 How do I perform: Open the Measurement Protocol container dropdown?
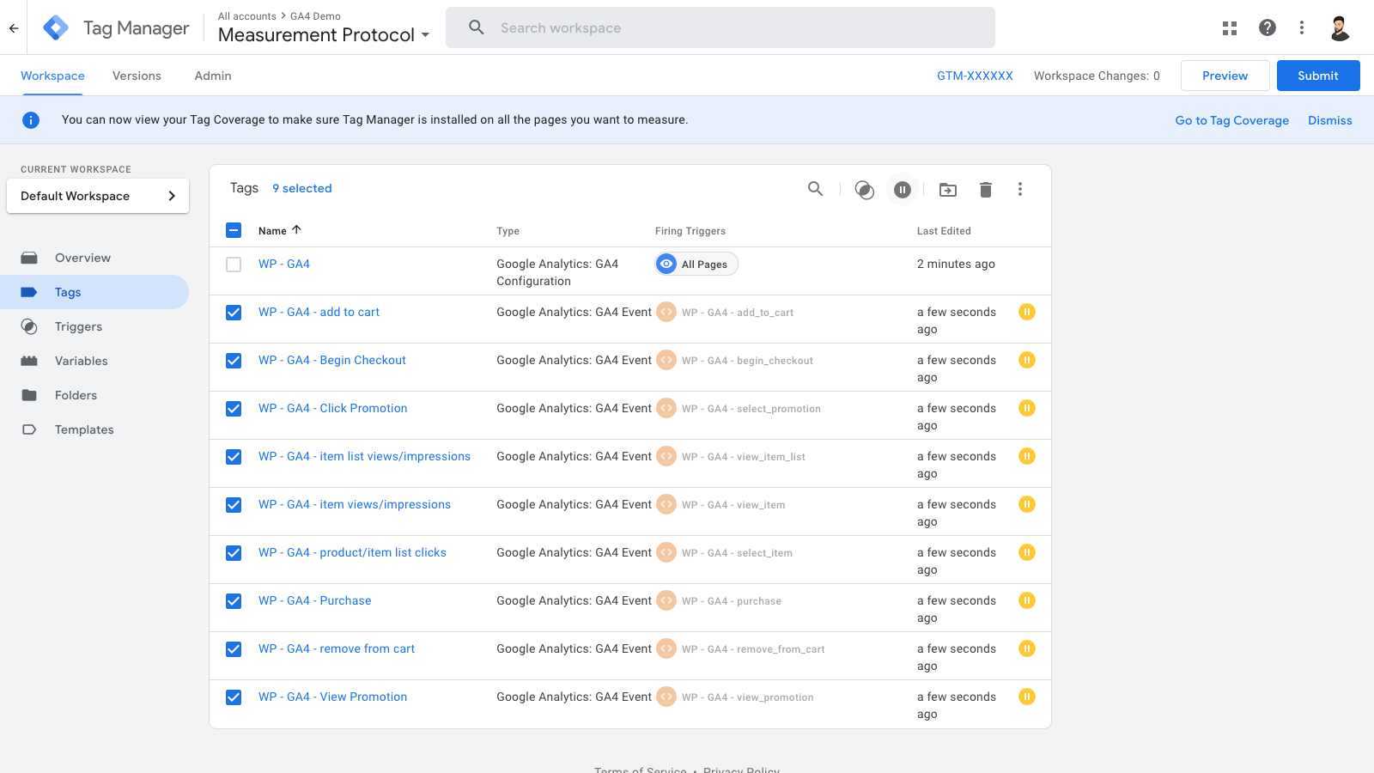(x=324, y=35)
